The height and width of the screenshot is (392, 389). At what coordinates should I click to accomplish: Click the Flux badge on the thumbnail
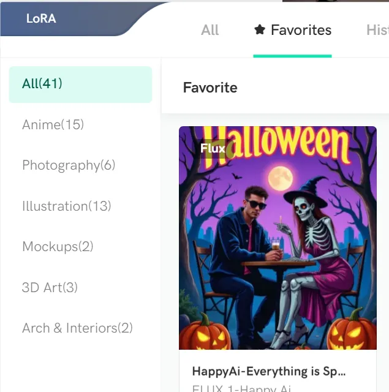(x=213, y=148)
